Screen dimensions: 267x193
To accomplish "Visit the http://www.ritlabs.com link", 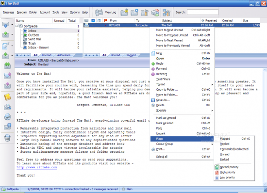I will tap(37, 167).
